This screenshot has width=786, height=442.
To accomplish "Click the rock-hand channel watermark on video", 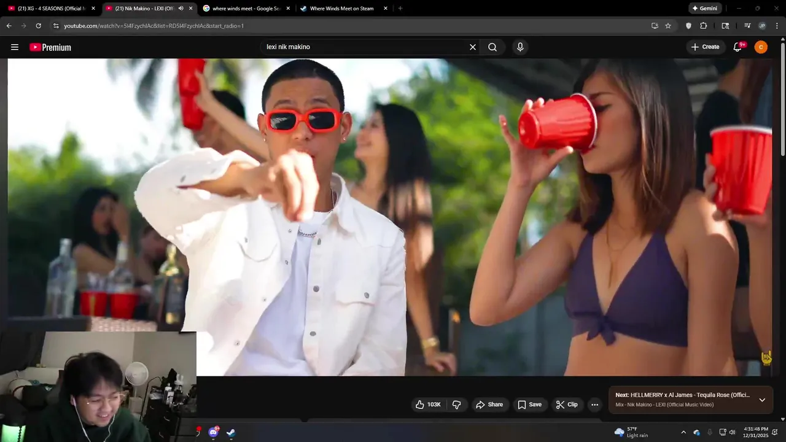I will [766, 358].
